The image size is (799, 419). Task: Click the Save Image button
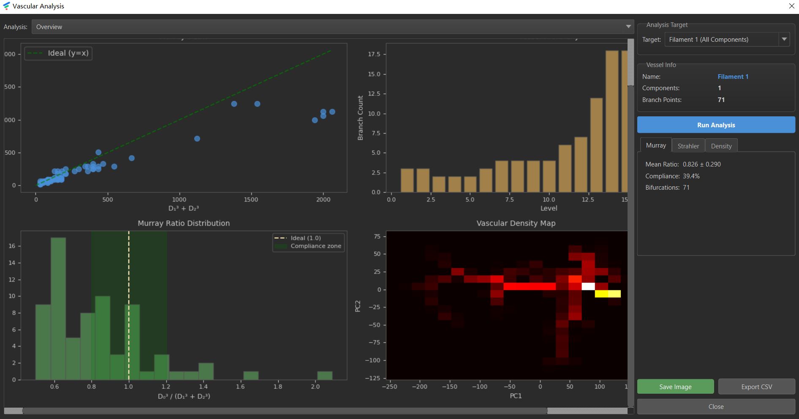click(675, 387)
